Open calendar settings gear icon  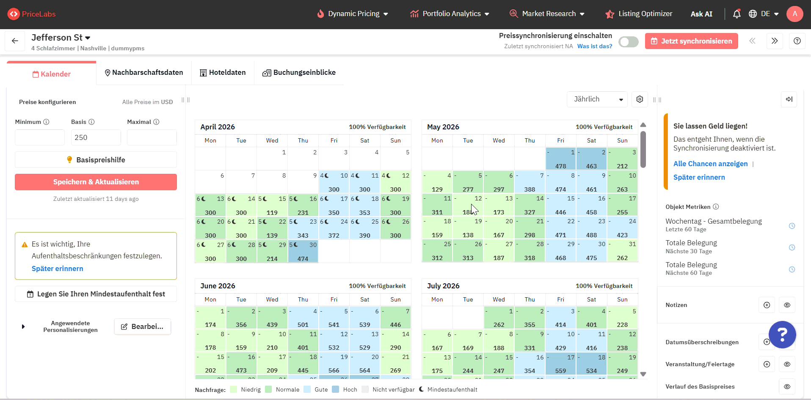pyautogui.click(x=640, y=99)
